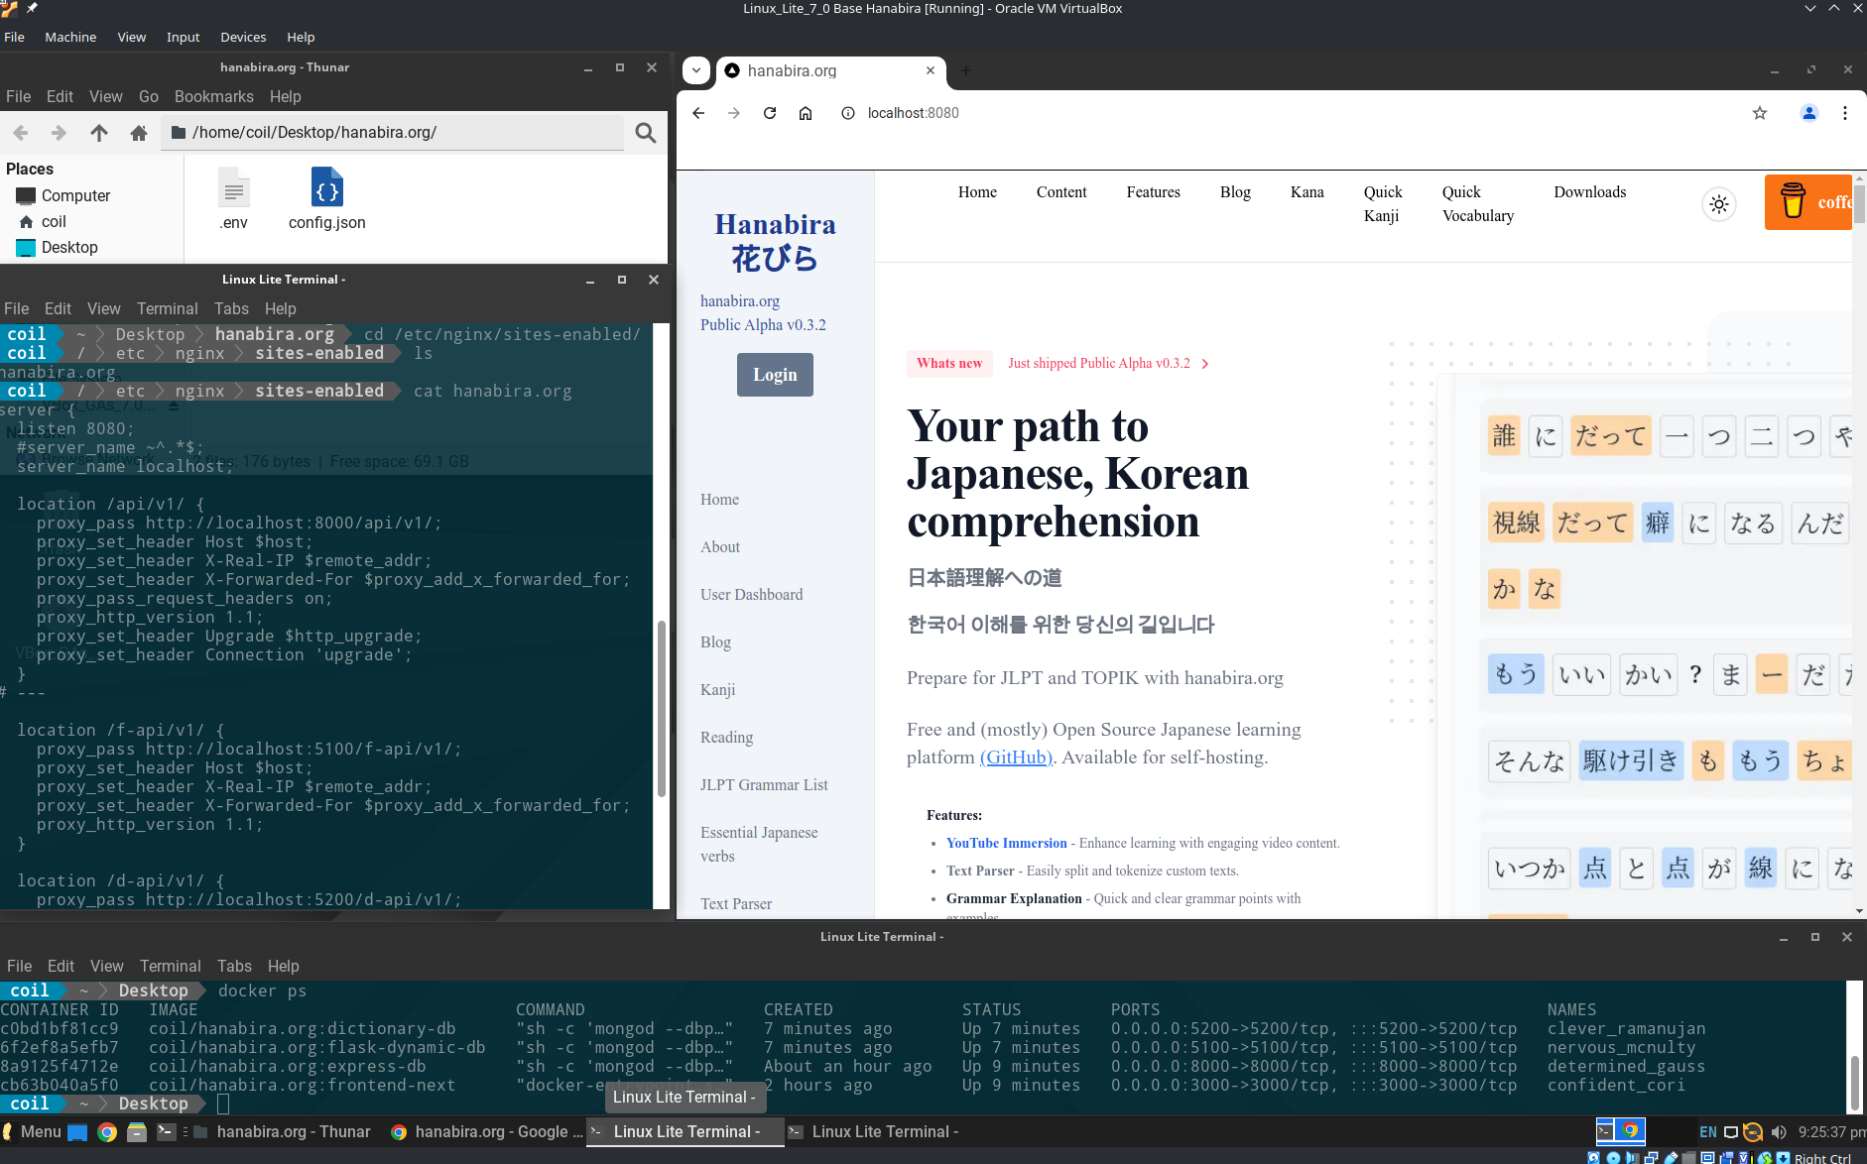Screen dimensions: 1867x1164
Task: Reload the localhost:8080 page
Action: pos(770,113)
